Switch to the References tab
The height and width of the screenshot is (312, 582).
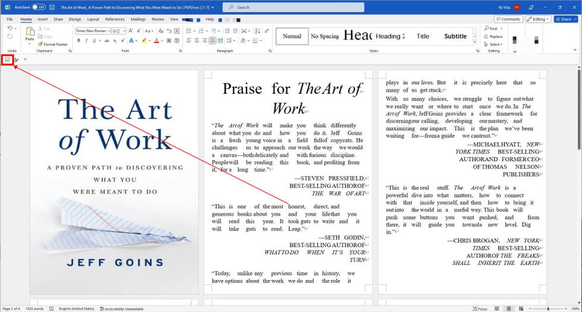point(115,19)
